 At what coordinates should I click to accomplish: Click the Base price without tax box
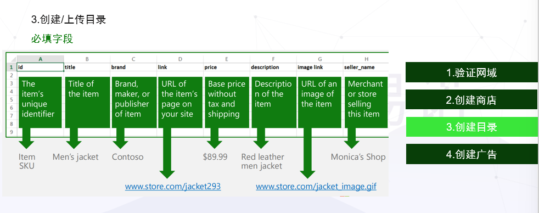coord(227,102)
